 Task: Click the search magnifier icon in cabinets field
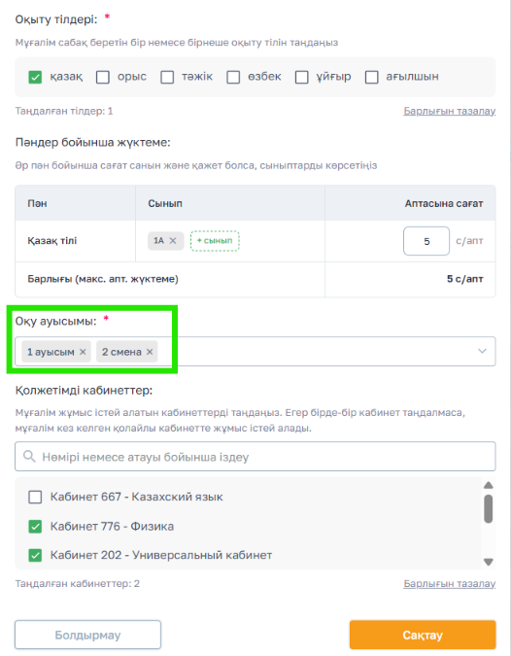[29, 456]
